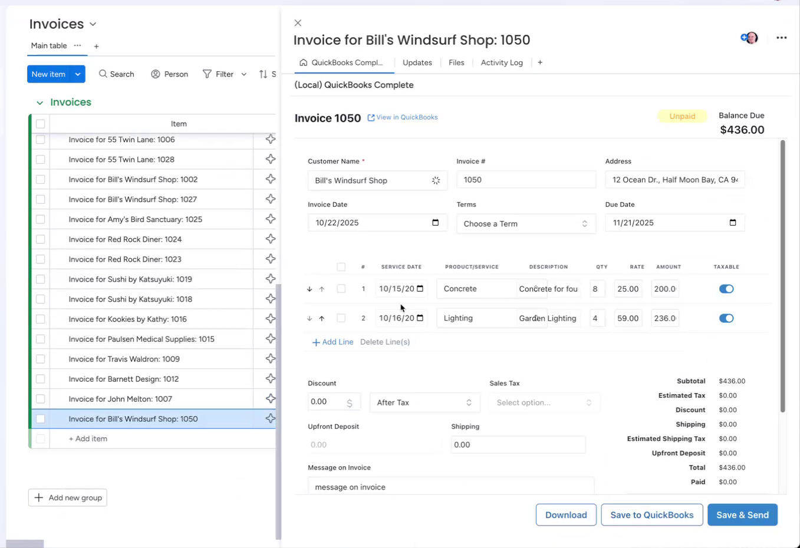Move Lighting line item up
Viewport: 800px width, 548px height.
point(322,318)
